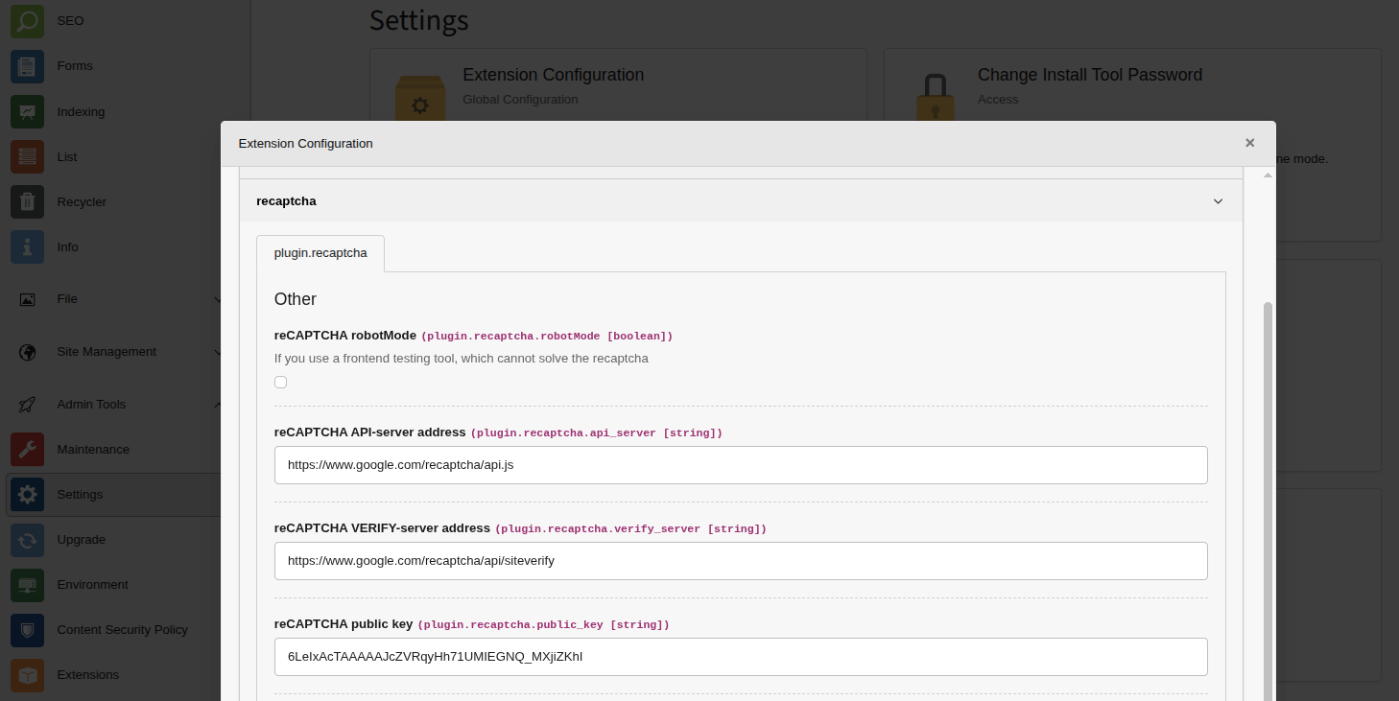Click the Recycler trash icon
The image size is (1399, 701).
tap(28, 201)
